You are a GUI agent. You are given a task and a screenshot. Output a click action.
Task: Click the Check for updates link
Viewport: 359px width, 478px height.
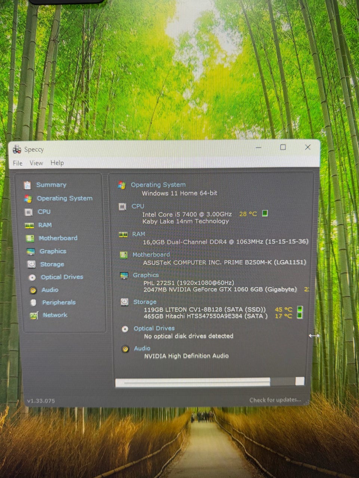click(x=275, y=400)
